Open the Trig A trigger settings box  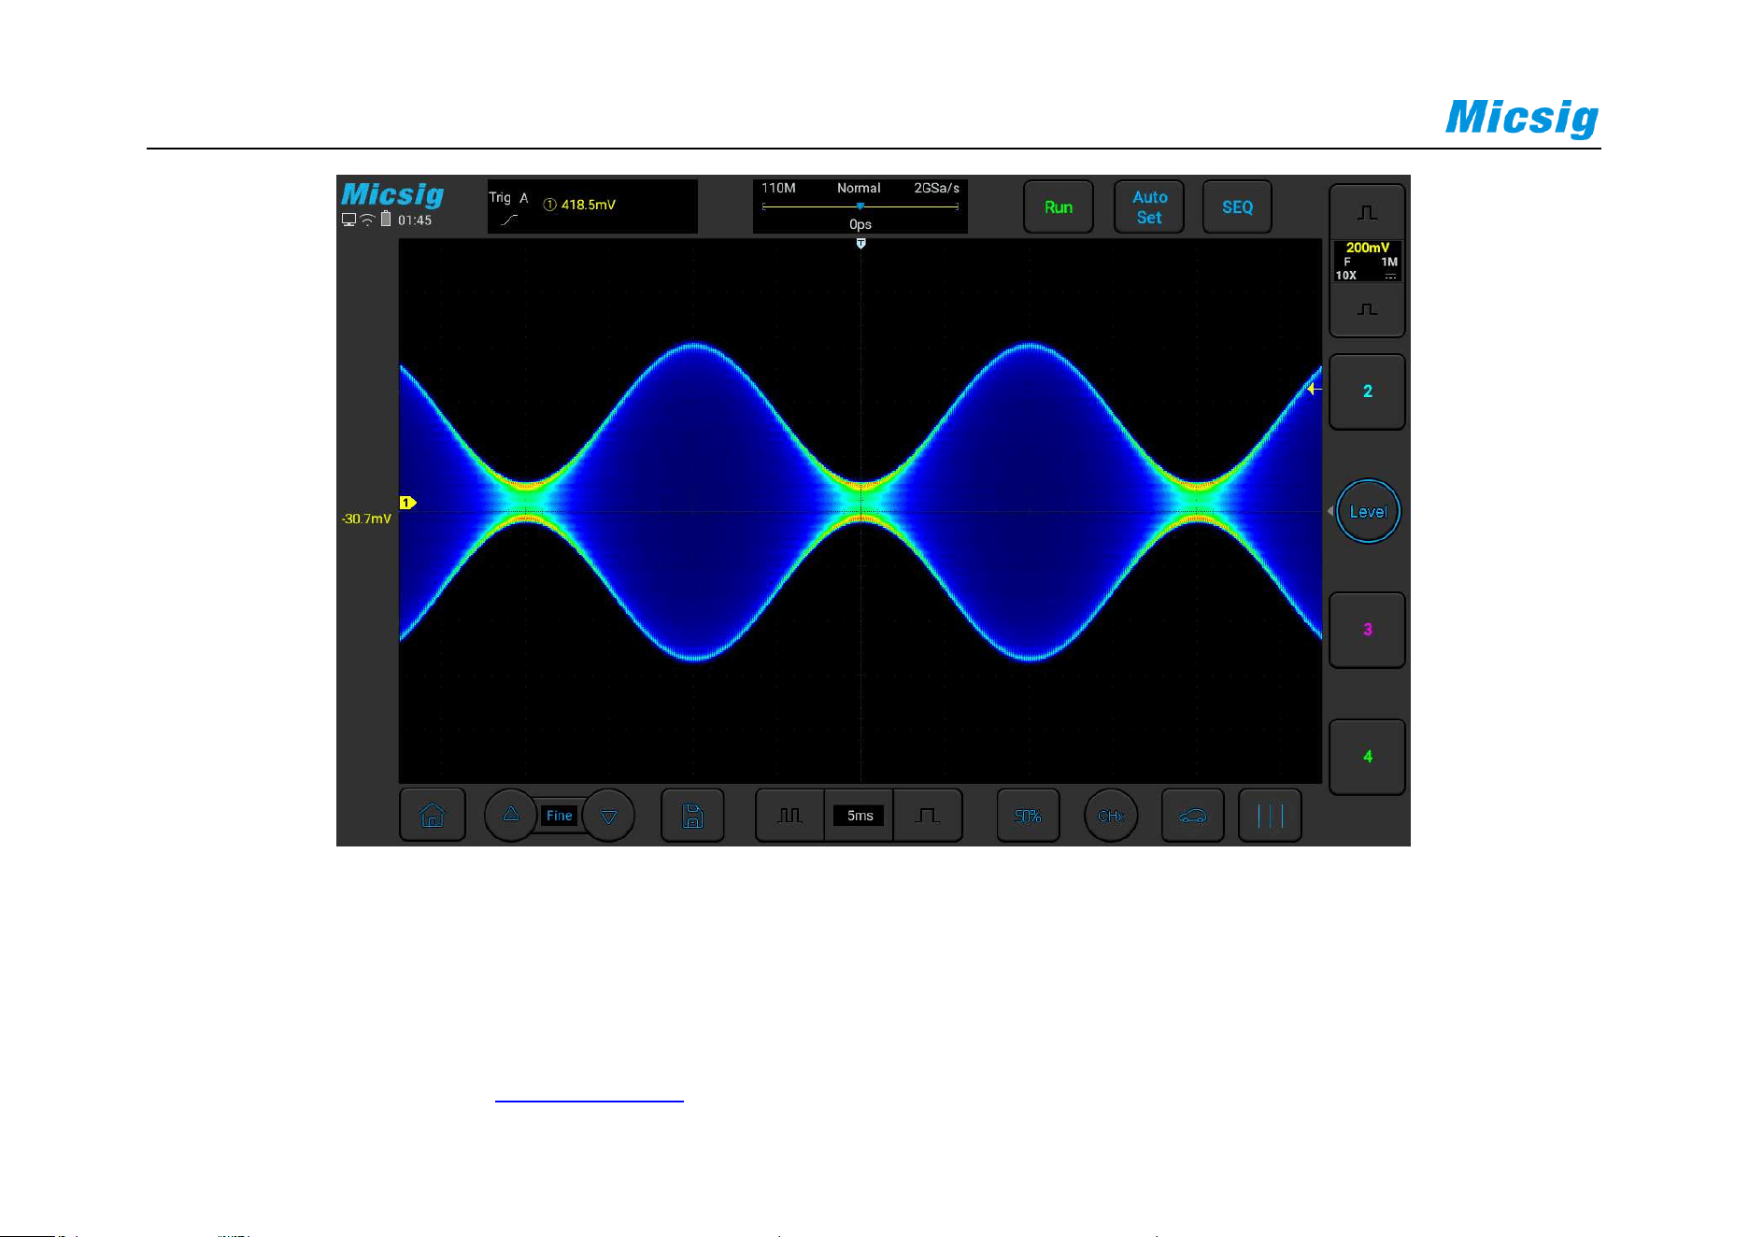pyautogui.click(x=592, y=206)
